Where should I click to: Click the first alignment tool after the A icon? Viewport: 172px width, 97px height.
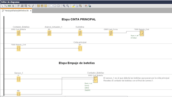click(x=19, y=6)
